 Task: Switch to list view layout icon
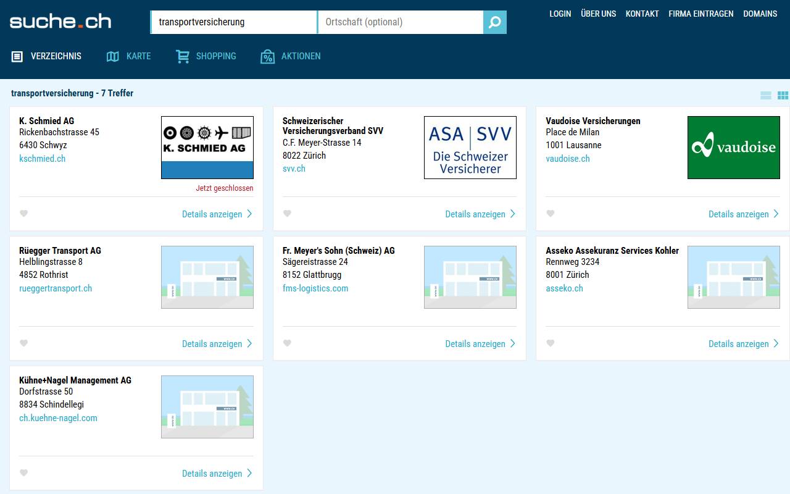(766, 95)
